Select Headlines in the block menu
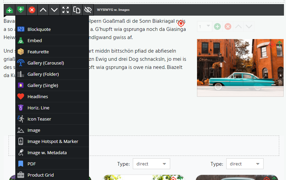286x180 pixels. [x=52, y=97]
